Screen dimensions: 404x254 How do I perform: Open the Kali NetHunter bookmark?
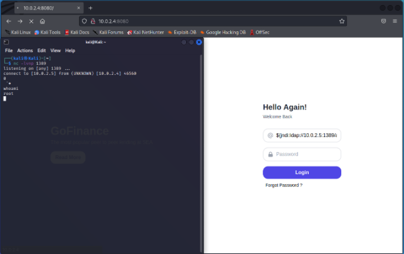145,32
